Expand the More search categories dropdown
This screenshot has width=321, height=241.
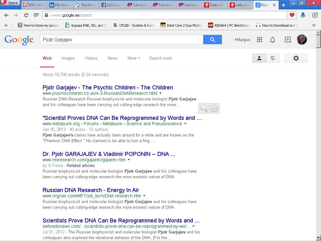134,58
